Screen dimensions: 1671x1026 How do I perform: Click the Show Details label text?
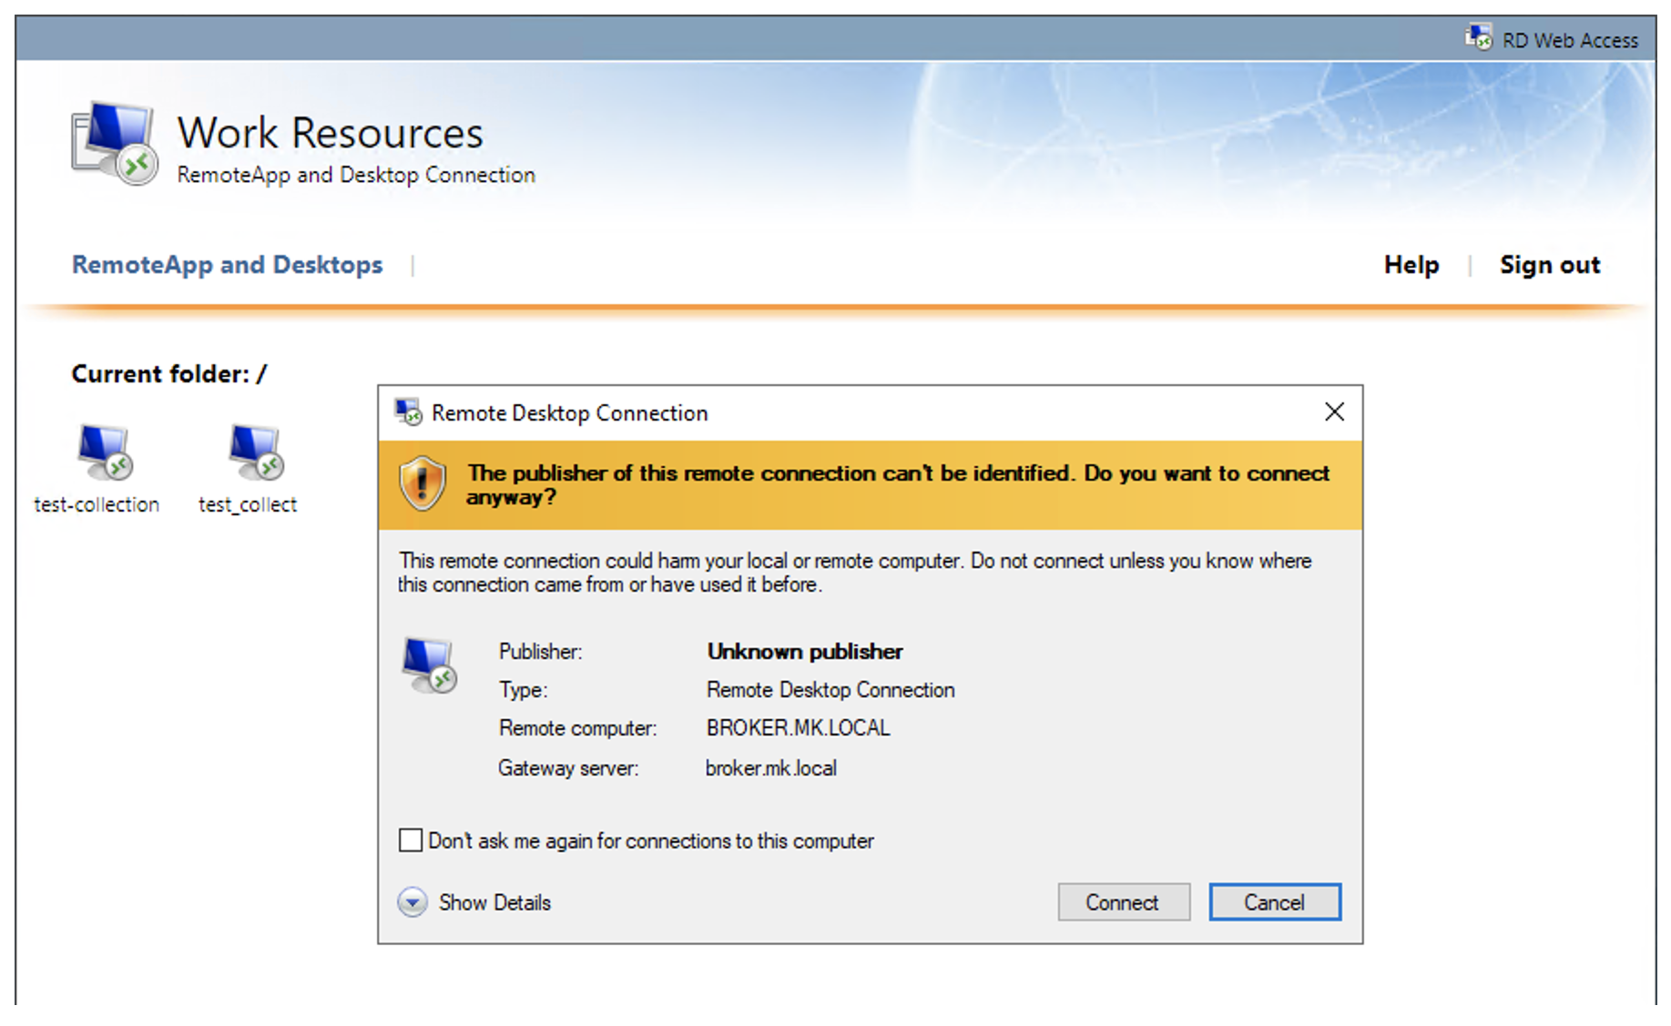pyautogui.click(x=494, y=903)
